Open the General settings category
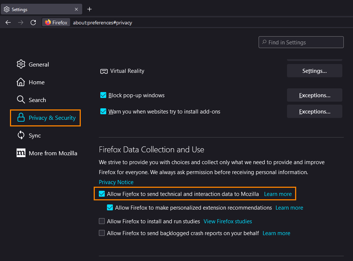Viewport: 353px width, 261px height. pos(33,64)
